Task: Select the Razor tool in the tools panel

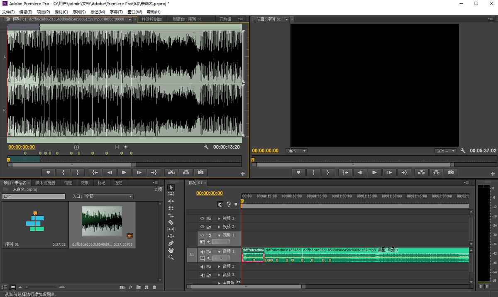Action: coord(171,222)
